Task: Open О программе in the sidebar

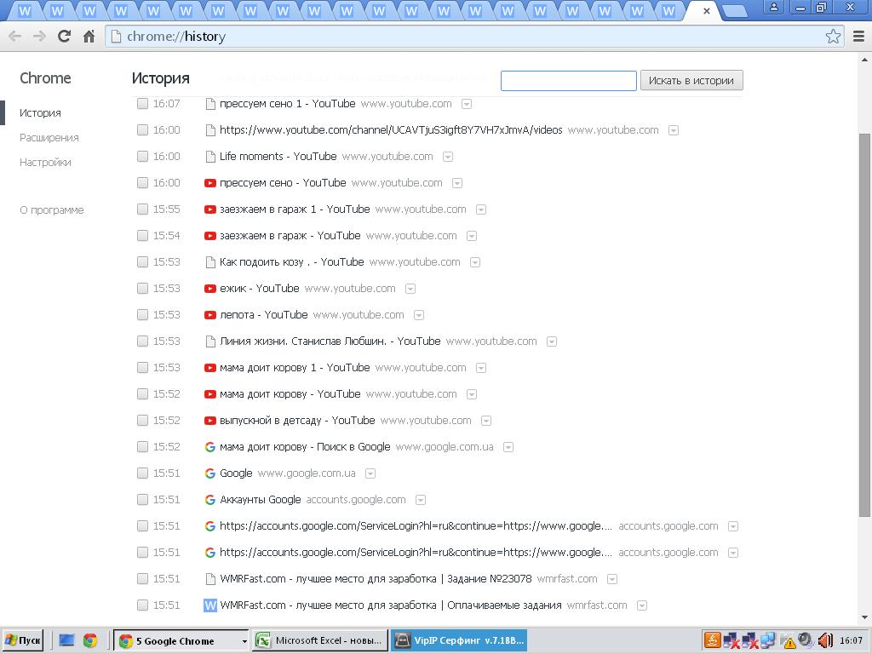Action: coord(52,210)
